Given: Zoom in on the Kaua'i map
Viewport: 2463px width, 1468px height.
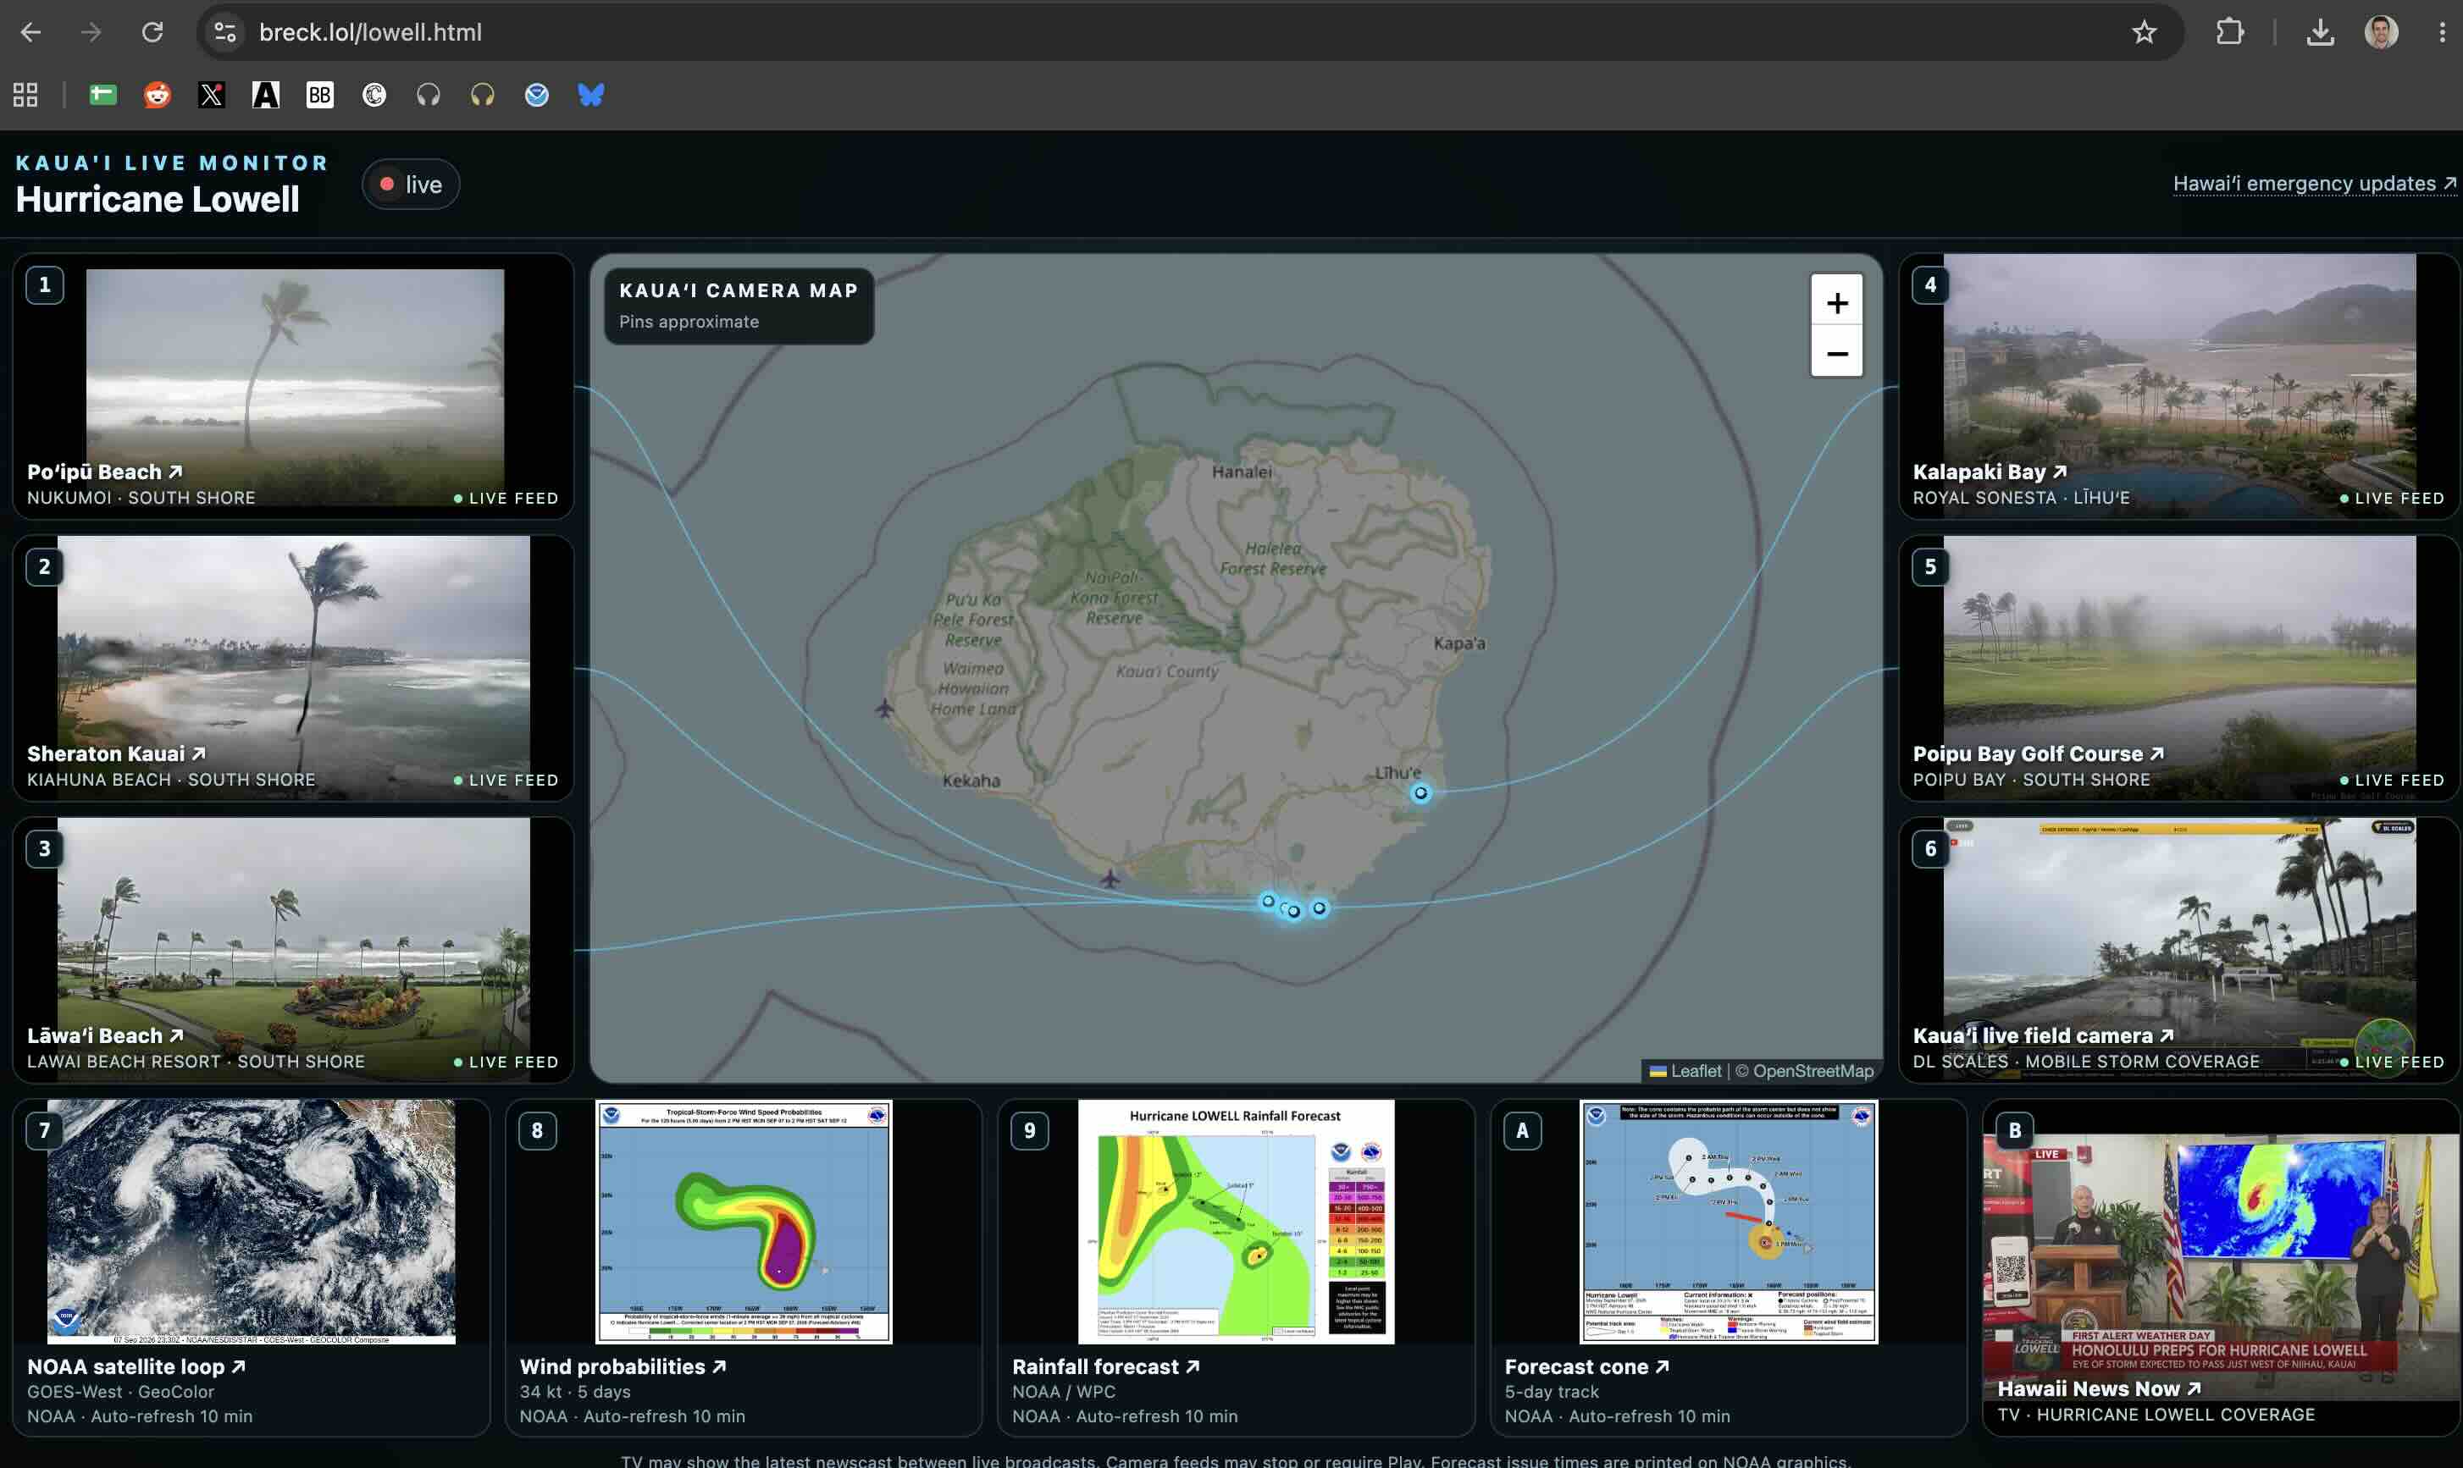Looking at the screenshot, I should 1836,301.
